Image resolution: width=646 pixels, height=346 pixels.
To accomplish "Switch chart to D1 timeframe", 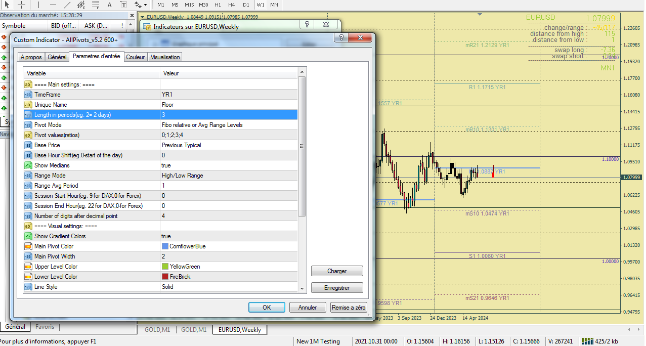I will click(x=246, y=5).
